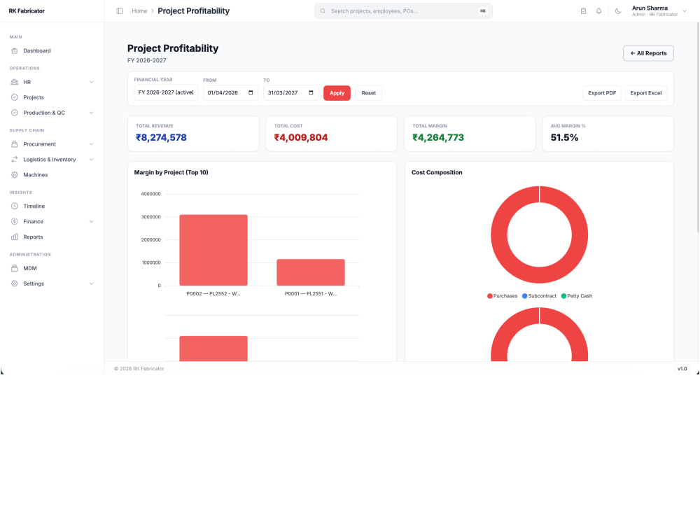
Task: Toggle Subcontract legend color swatch
Action: (x=524, y=296)
